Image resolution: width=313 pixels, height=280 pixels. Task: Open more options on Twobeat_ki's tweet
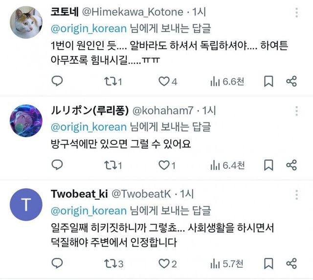(x=297, y=193)
